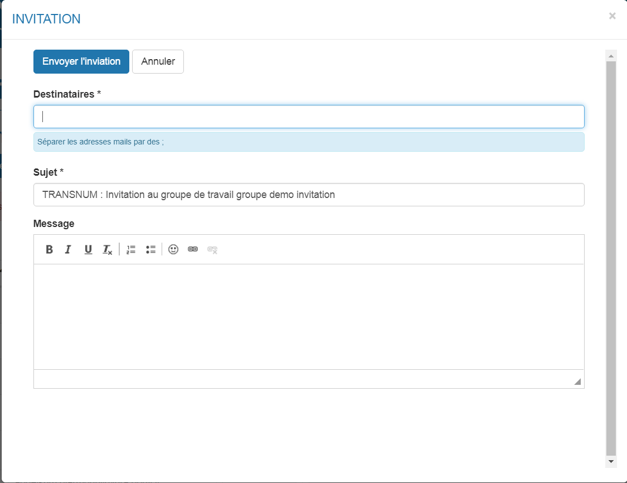The height and width of the screenshot is (483, 627).
Task: Close the INVITATION dialog with the X
Action: (x=612, y=16)
